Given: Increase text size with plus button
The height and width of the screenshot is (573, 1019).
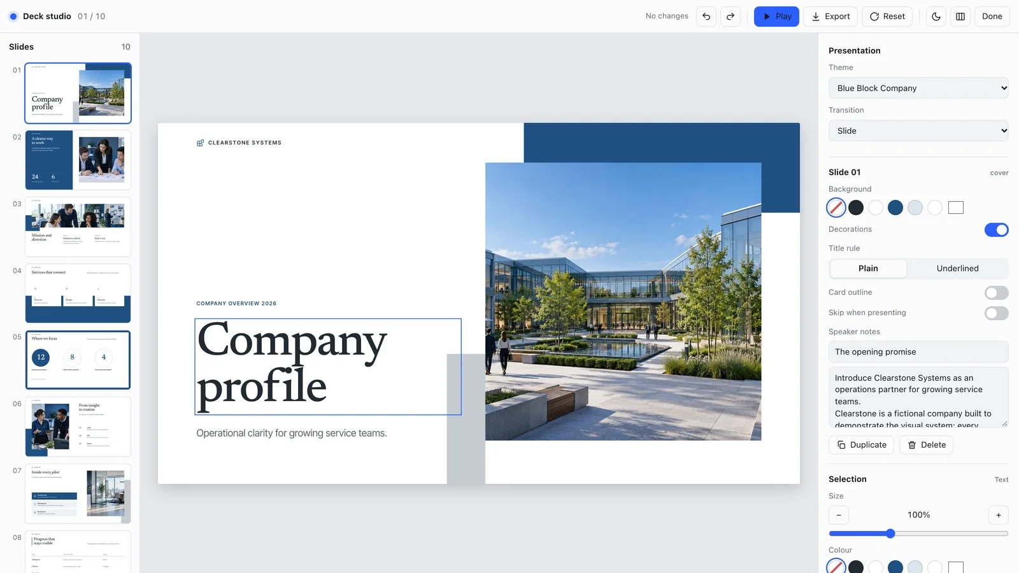Looking at the screenshot, I should (x=999, y=515).
